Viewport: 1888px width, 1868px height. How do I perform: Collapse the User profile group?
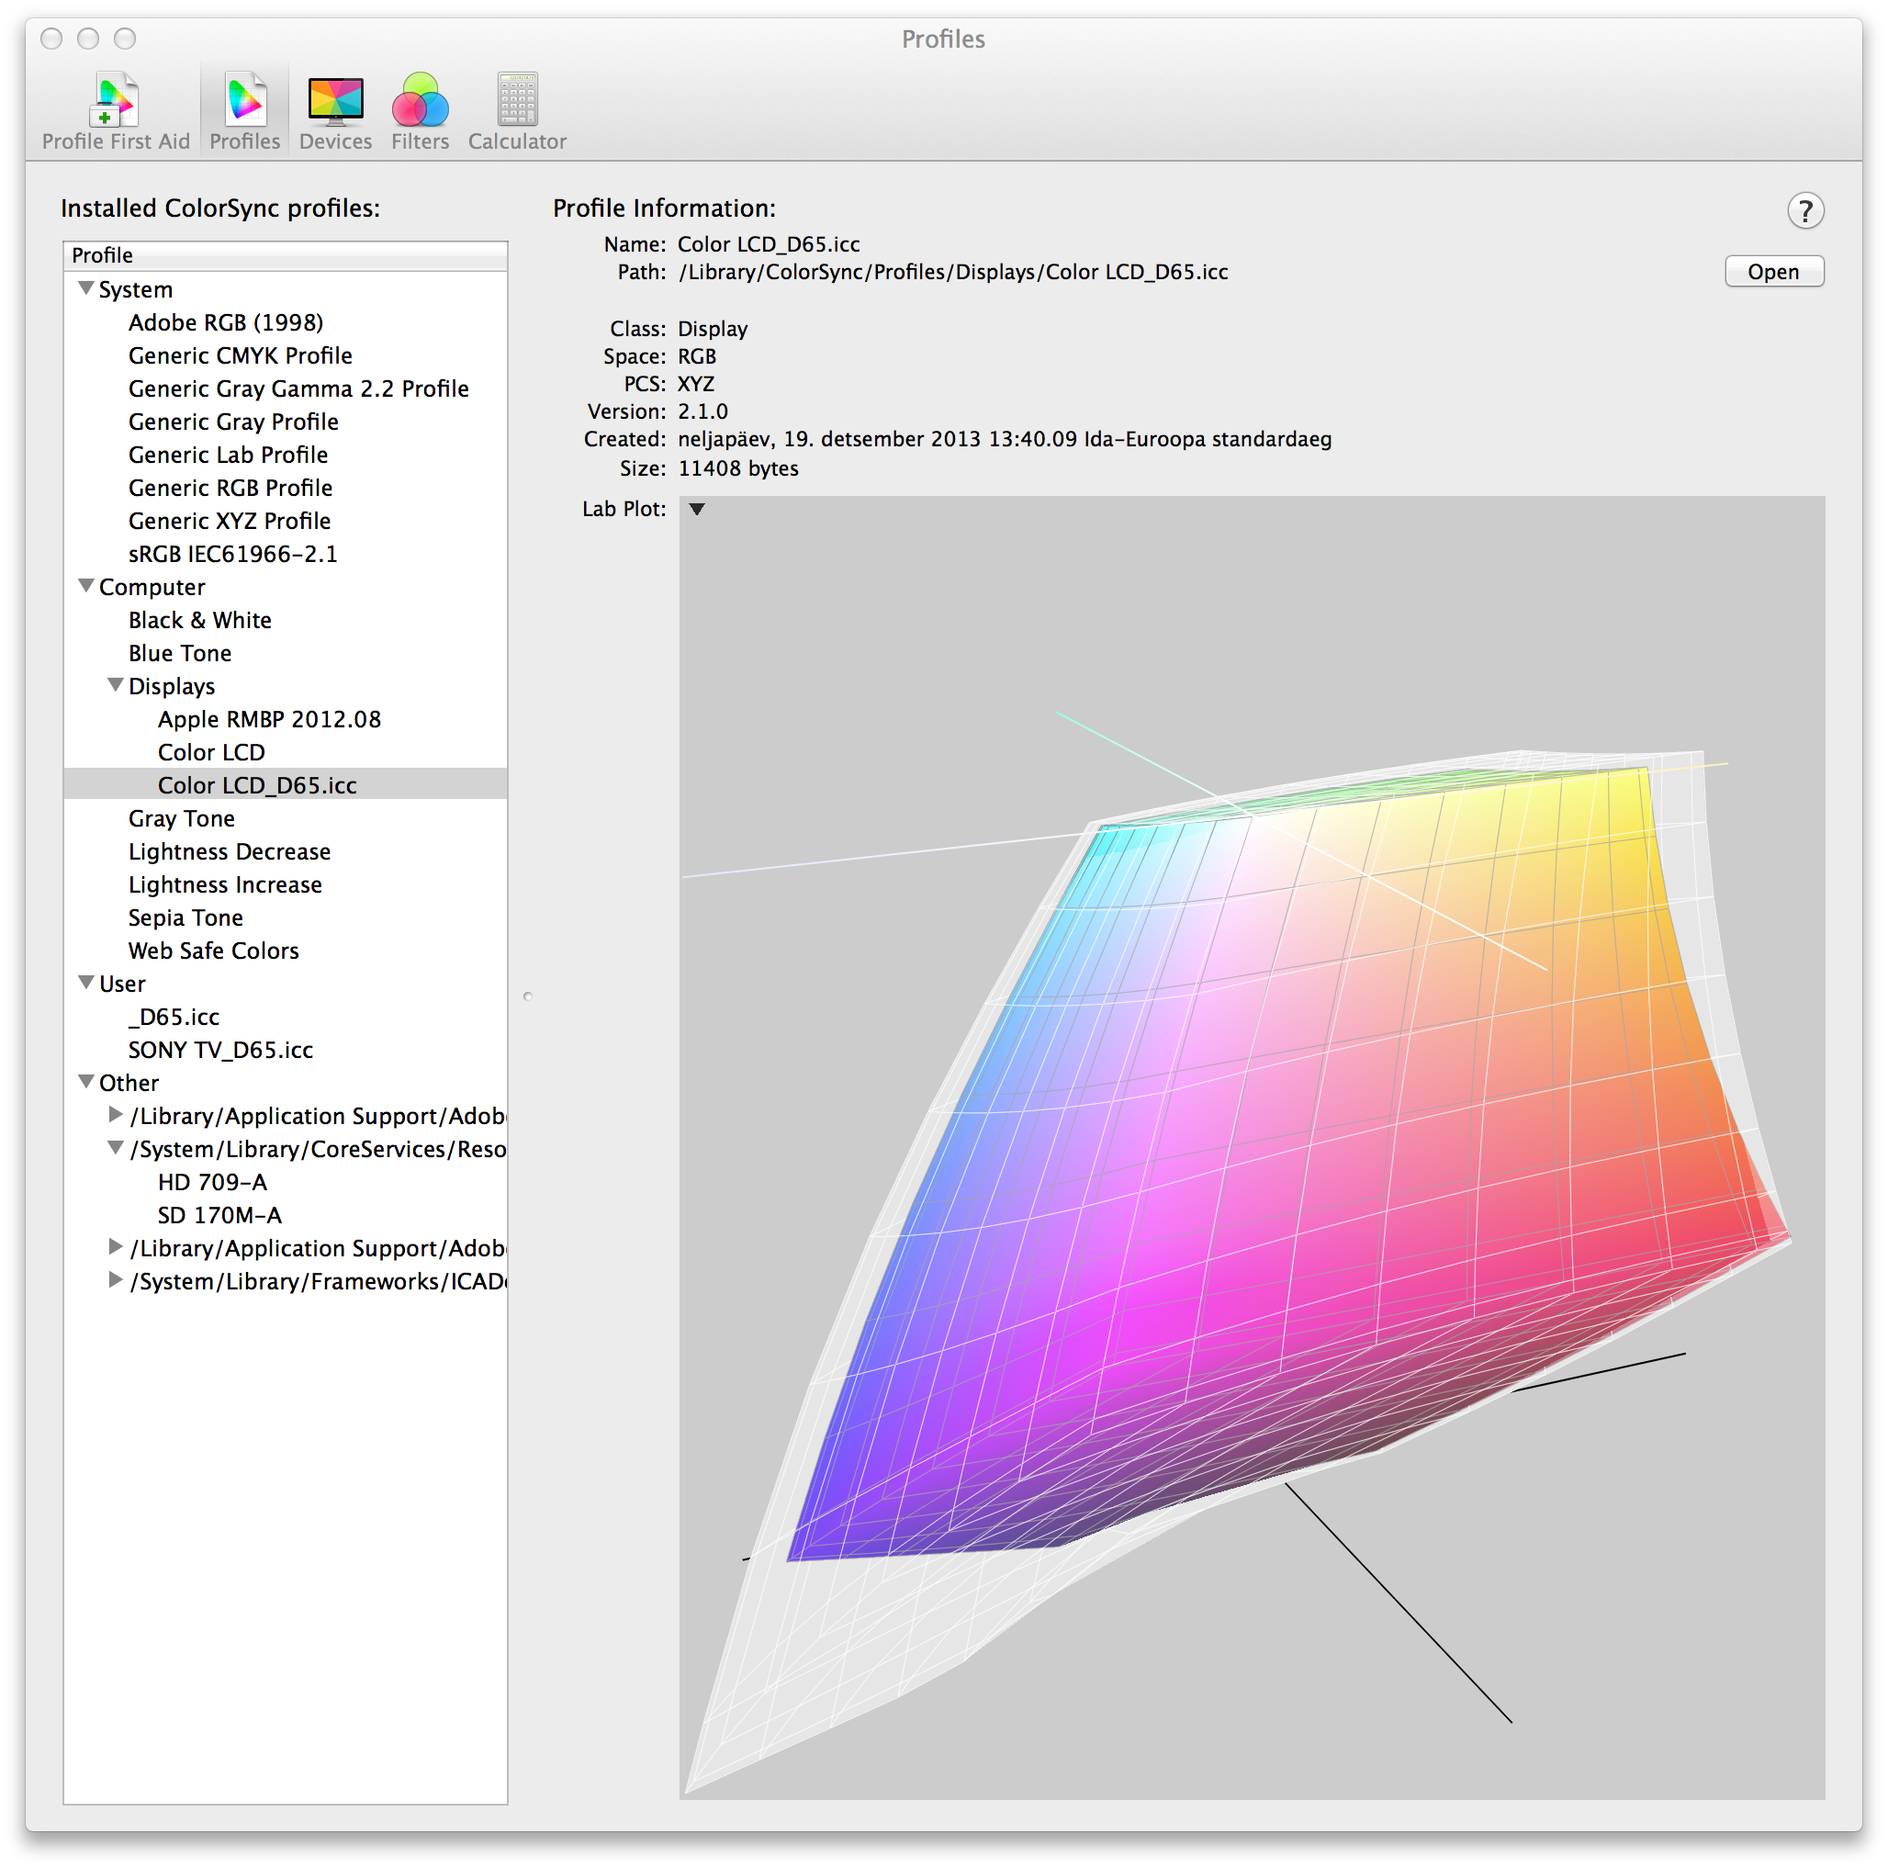[x=86, y=983]
